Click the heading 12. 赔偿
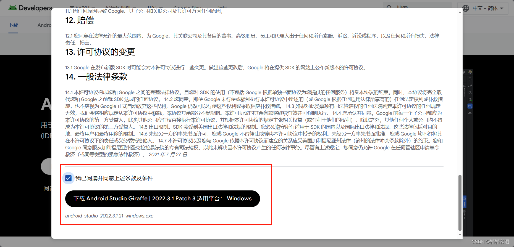Viewport: 514px width, 247px height. point(80,20)
